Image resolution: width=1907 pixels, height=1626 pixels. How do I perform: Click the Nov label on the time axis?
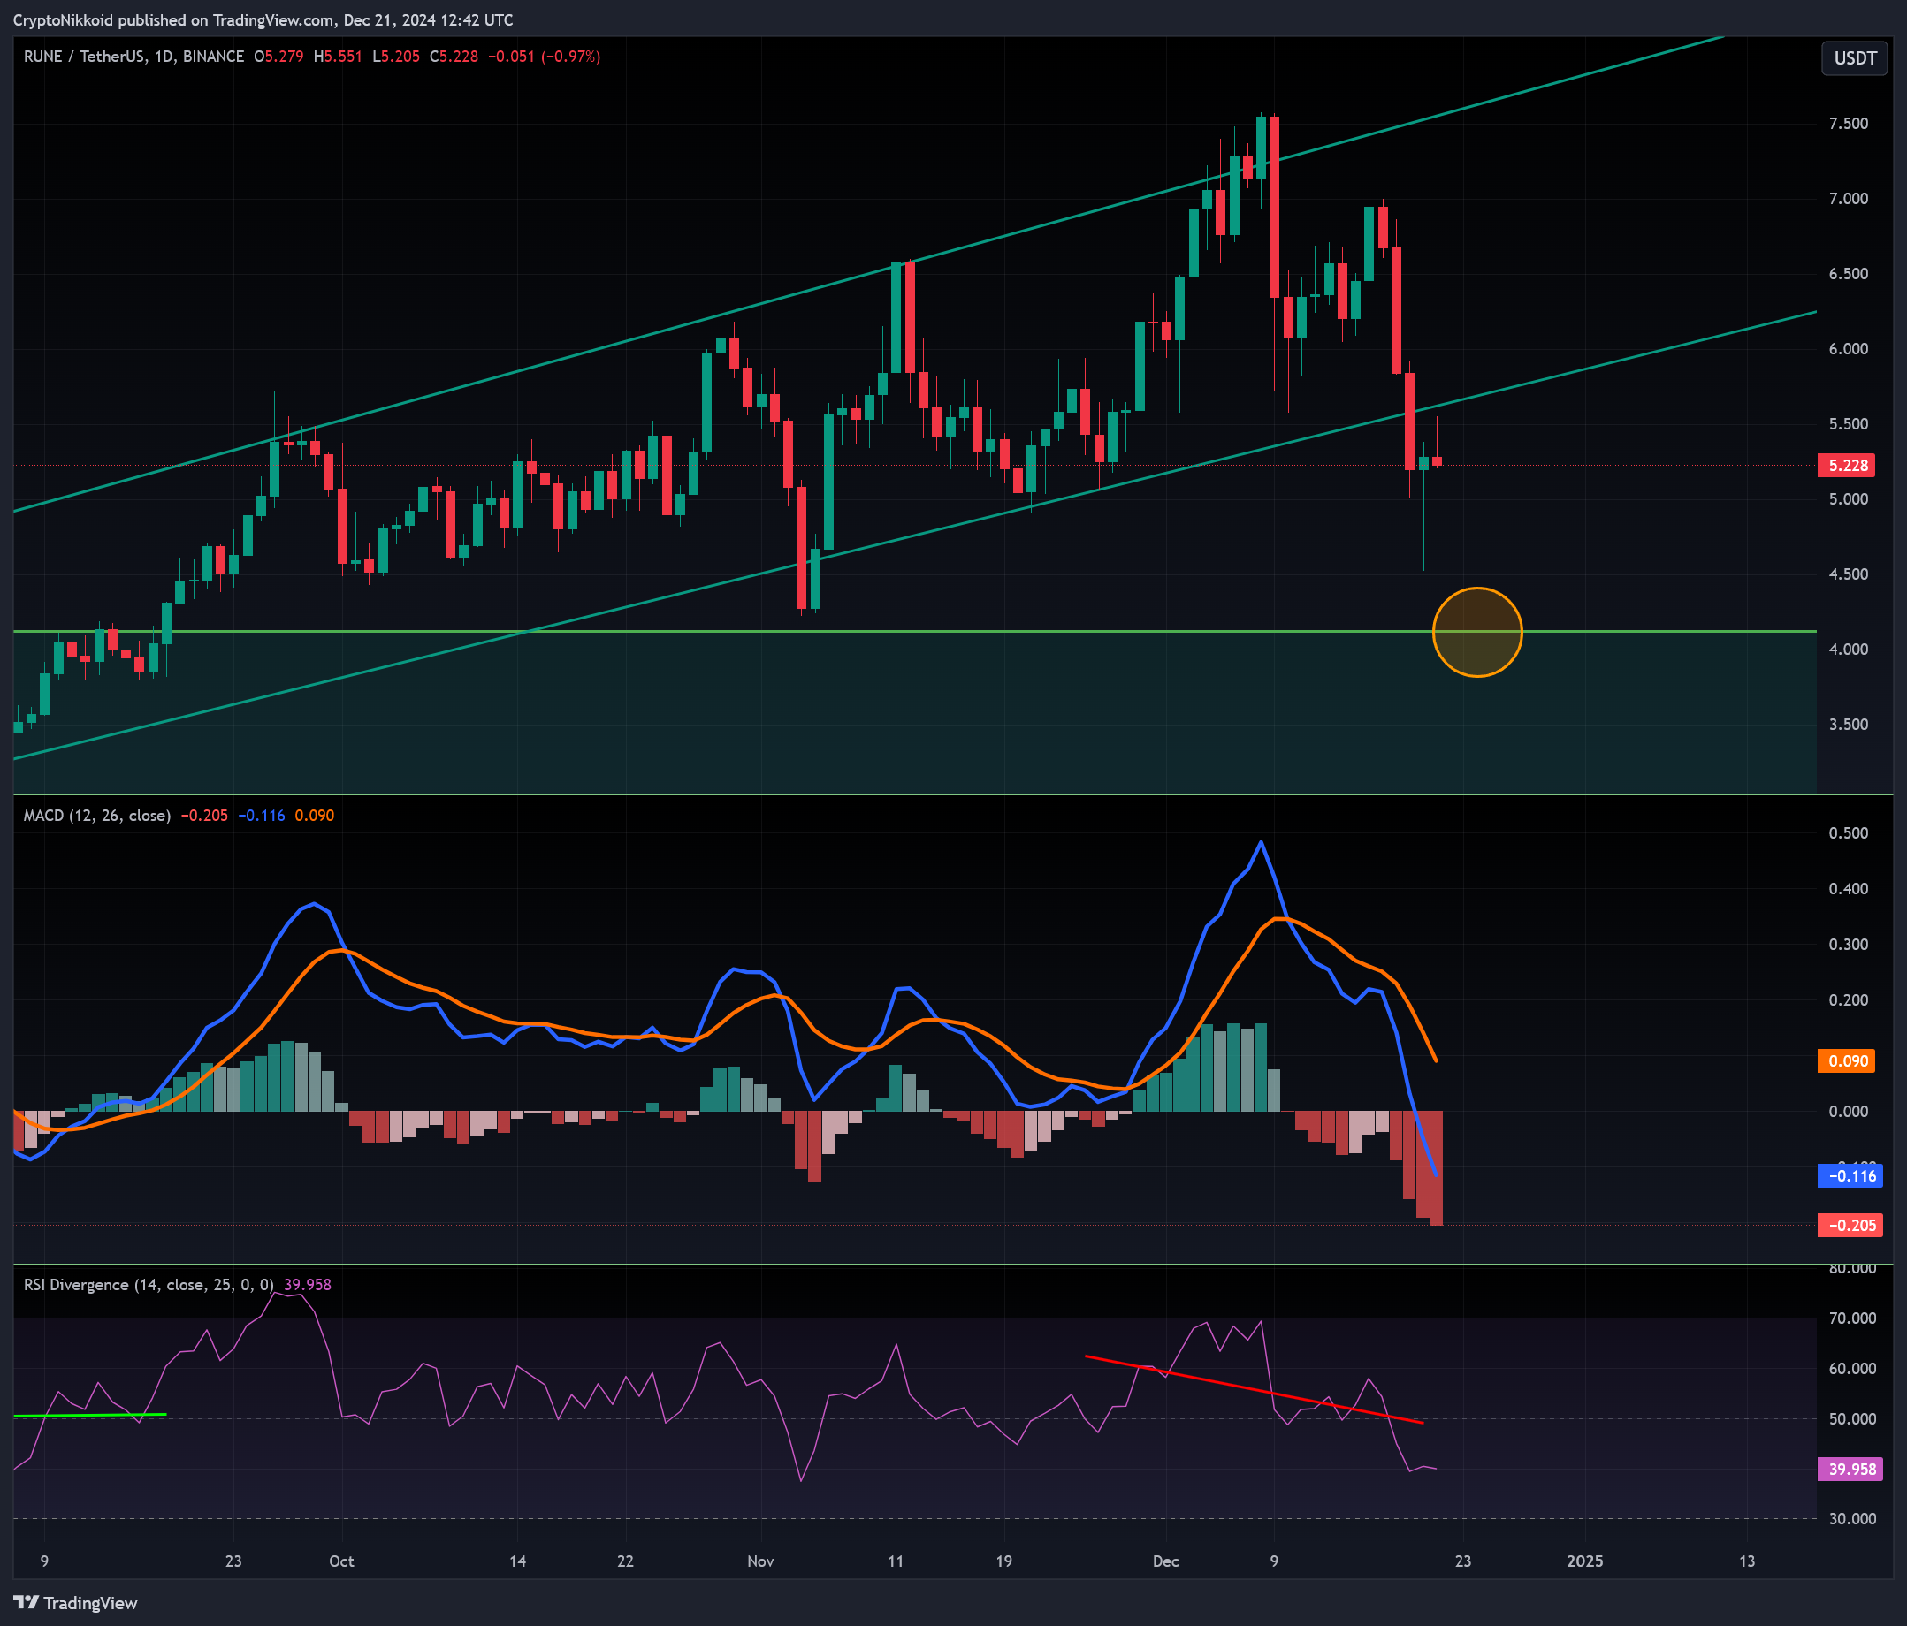(x=760, y=1561)
